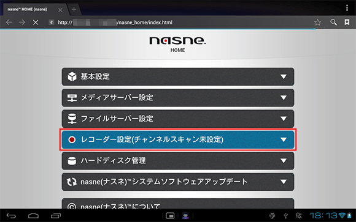
Task: Click the file server icon
Action: (x=72, y=119)
